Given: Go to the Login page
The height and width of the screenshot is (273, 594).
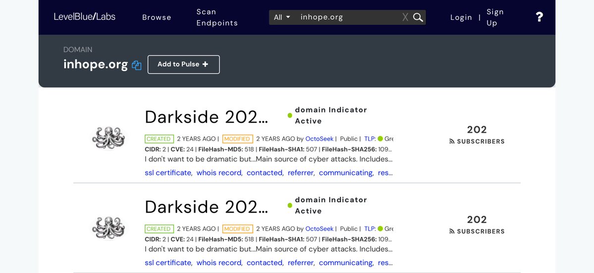Looking at the screenshot, I should [x=461, y=17].
